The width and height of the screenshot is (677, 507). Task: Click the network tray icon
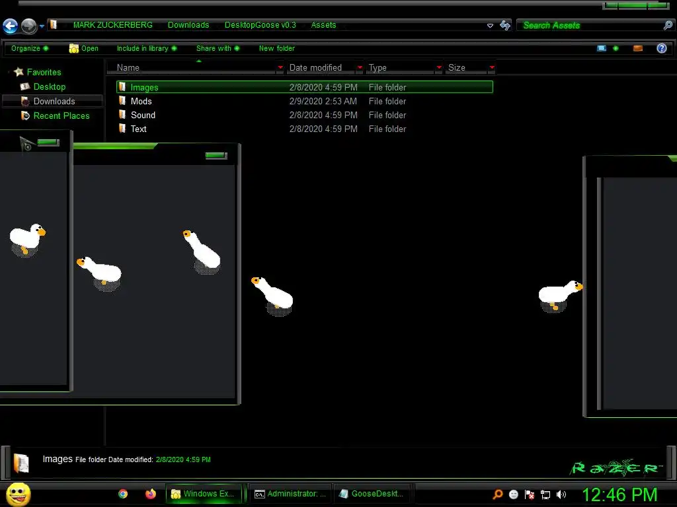pyautogui.click(x=545, y=494)
